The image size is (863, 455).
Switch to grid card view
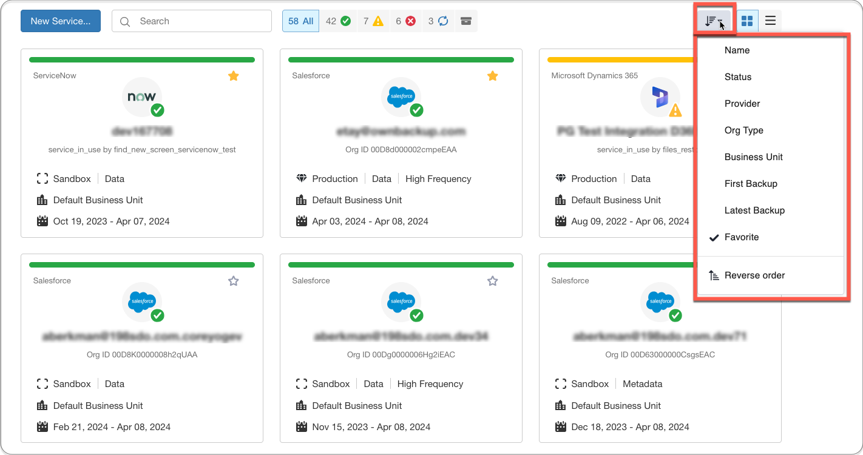(747, 21)
